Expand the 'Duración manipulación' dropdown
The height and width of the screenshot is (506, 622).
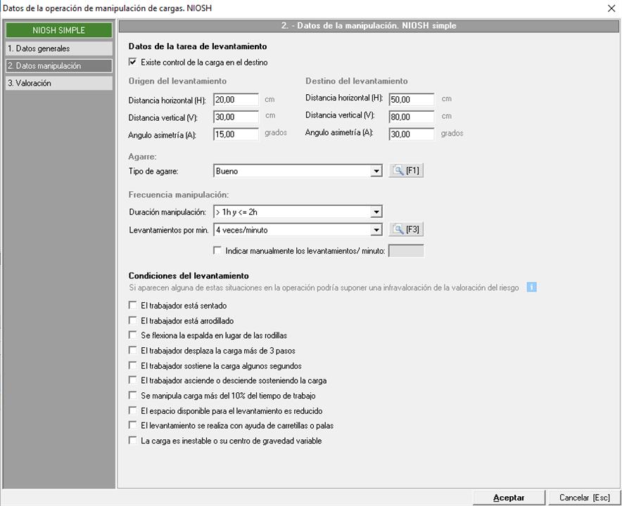(376, 212)
